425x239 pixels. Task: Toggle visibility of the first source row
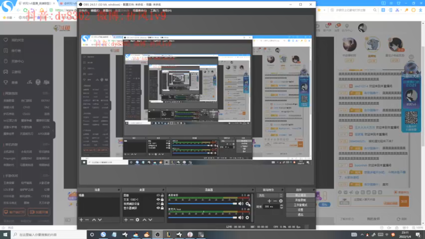click(158, 195)
